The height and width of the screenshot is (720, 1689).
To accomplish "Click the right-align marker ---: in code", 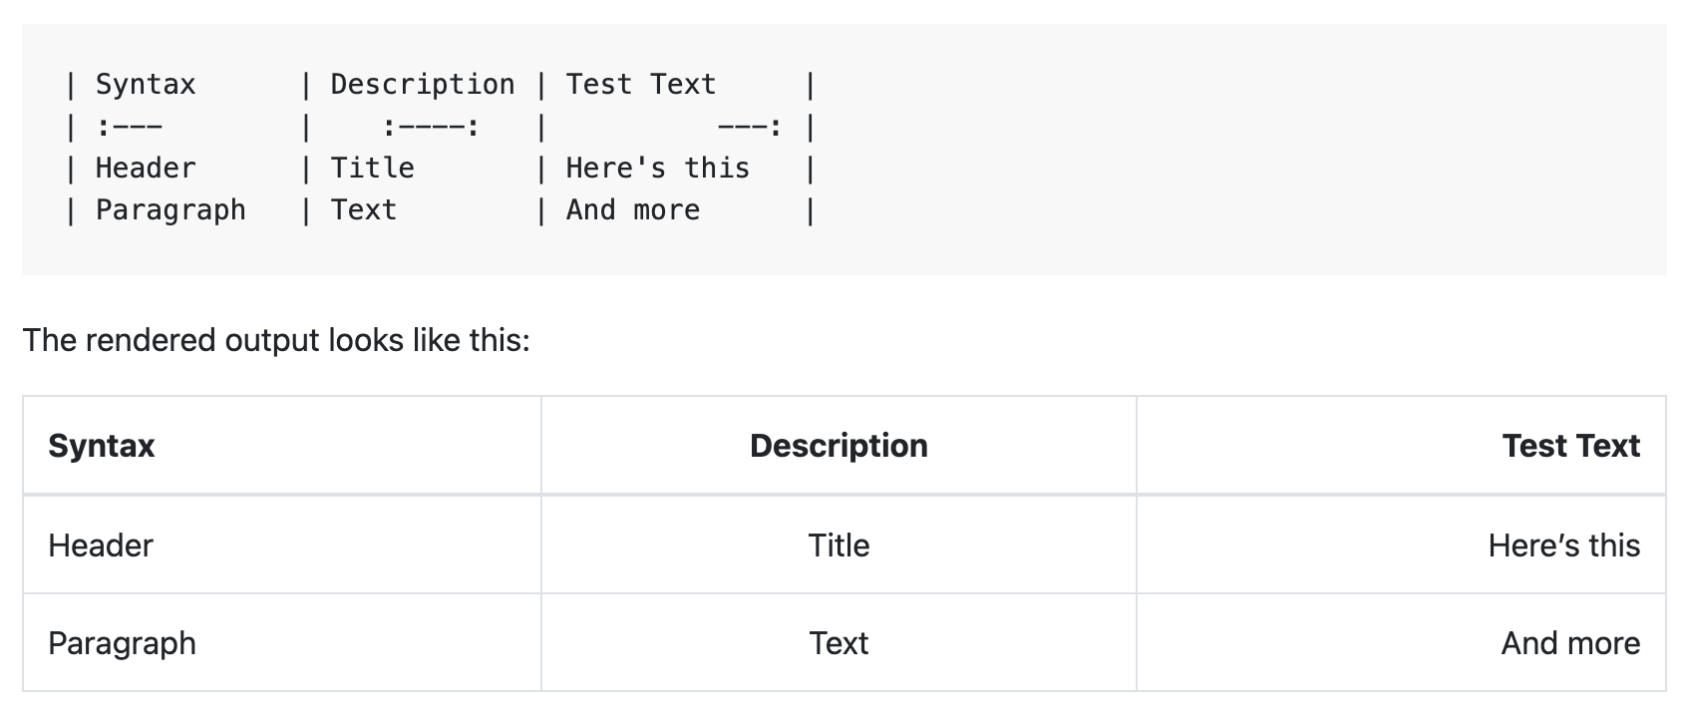I will (x=750, y=128).
